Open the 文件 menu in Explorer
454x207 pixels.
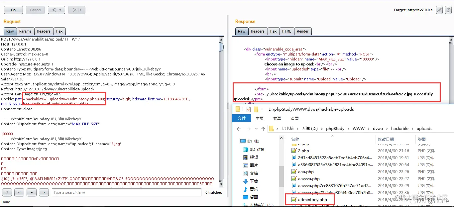[x=242, y=118]
